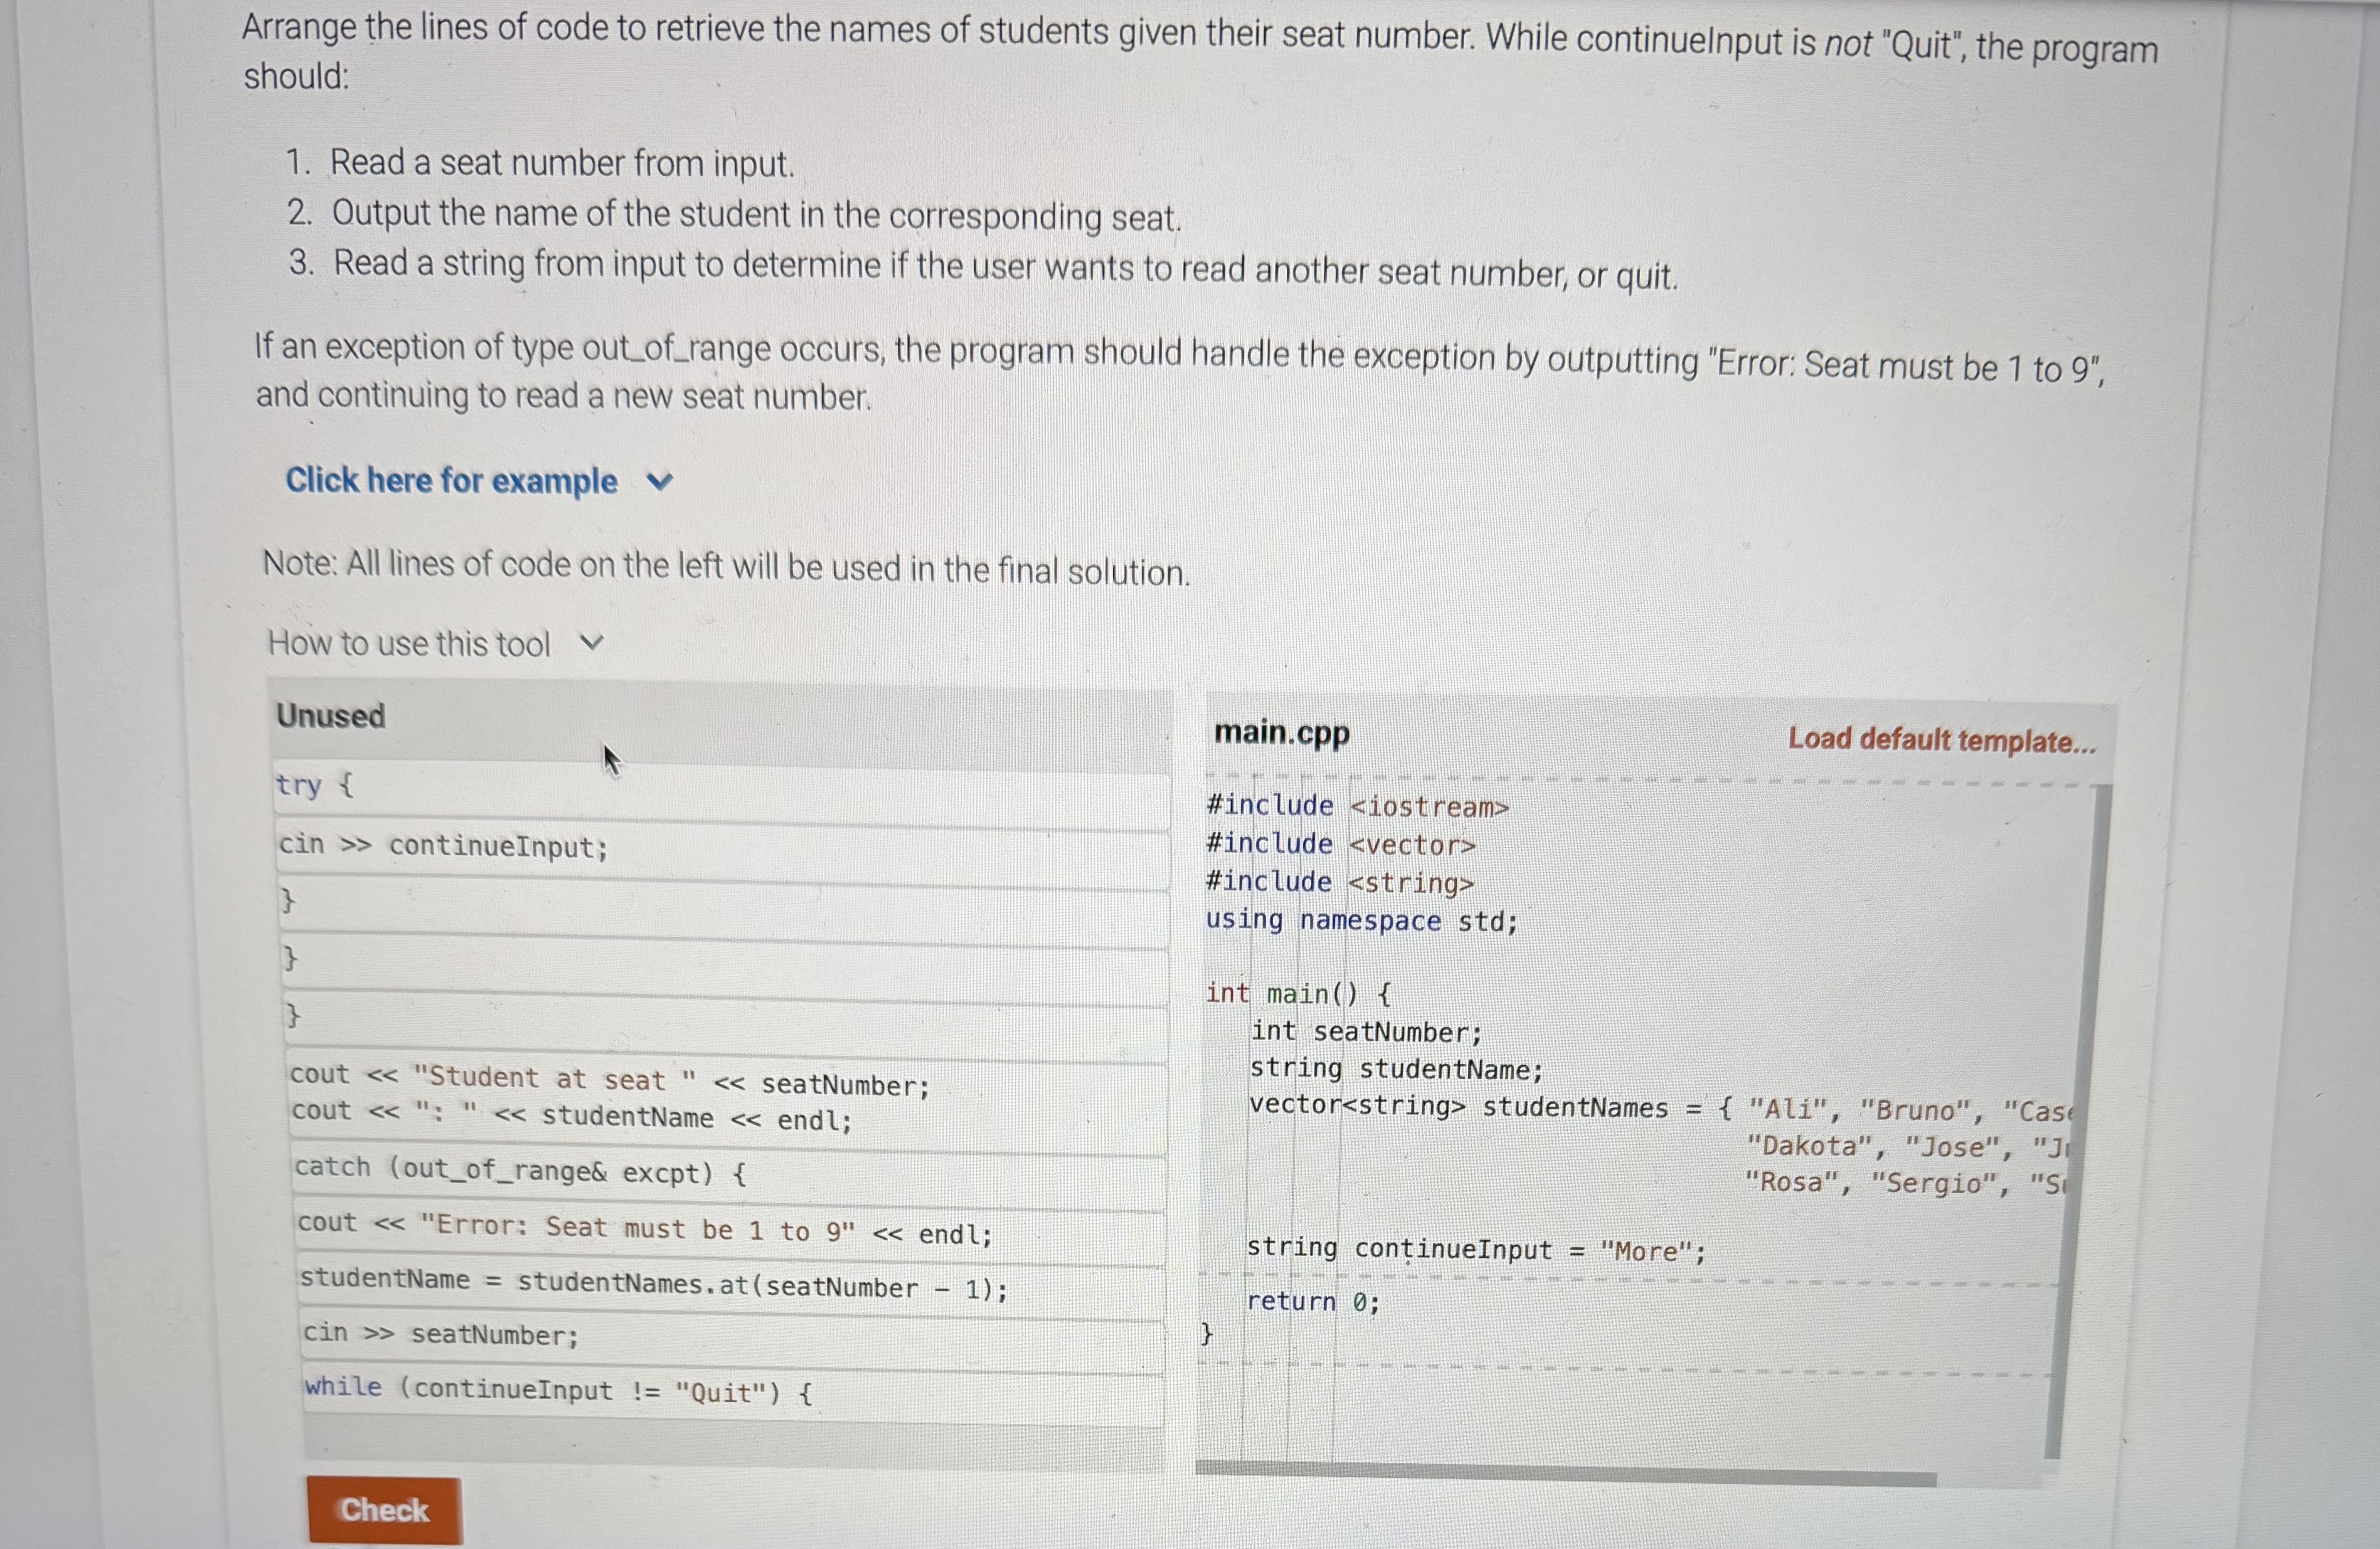Expand the 'Click here for example' section
2380x1549 pixels.
click(479, 482)
